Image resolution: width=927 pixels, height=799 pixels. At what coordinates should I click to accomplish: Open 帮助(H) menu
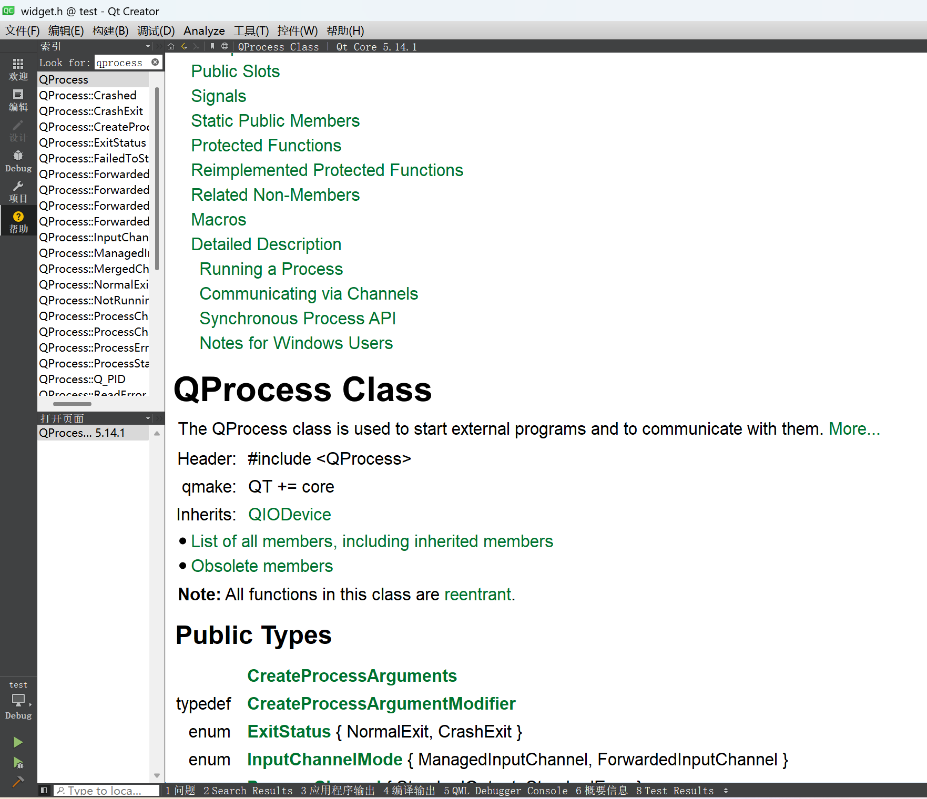345,30
